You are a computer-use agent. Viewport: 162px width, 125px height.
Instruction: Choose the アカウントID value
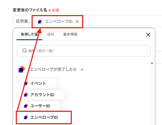(42, 95)
